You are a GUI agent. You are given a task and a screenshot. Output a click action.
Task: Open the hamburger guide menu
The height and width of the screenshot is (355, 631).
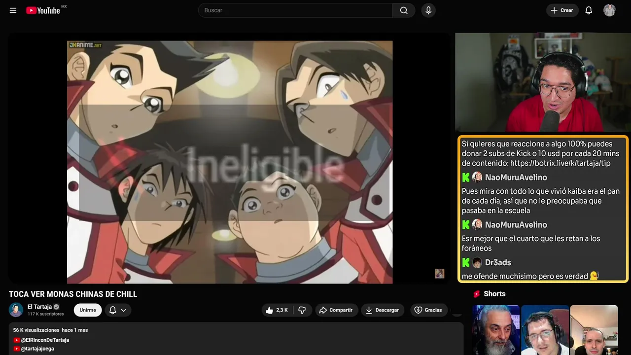13,10
